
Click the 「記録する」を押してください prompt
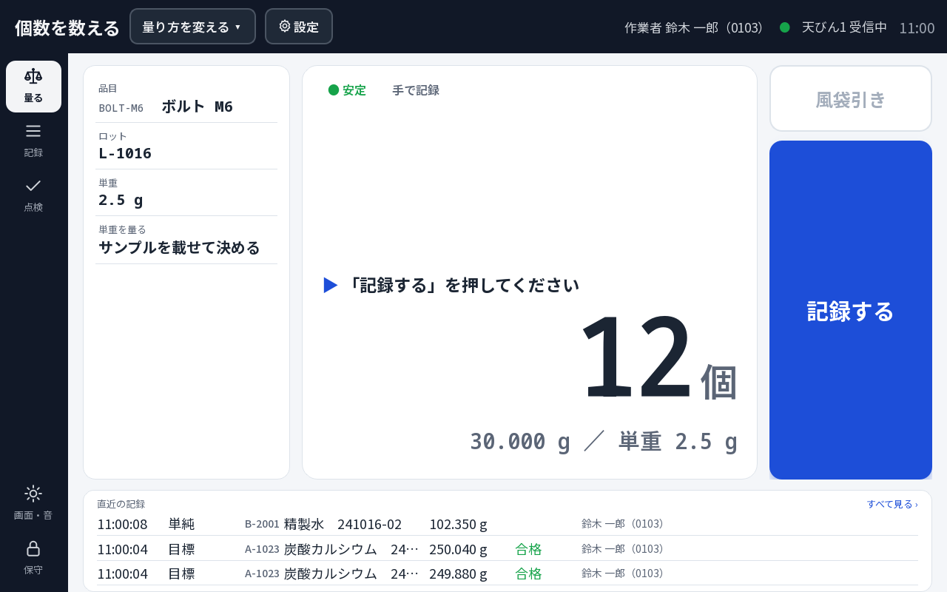(x=451, y=285)
